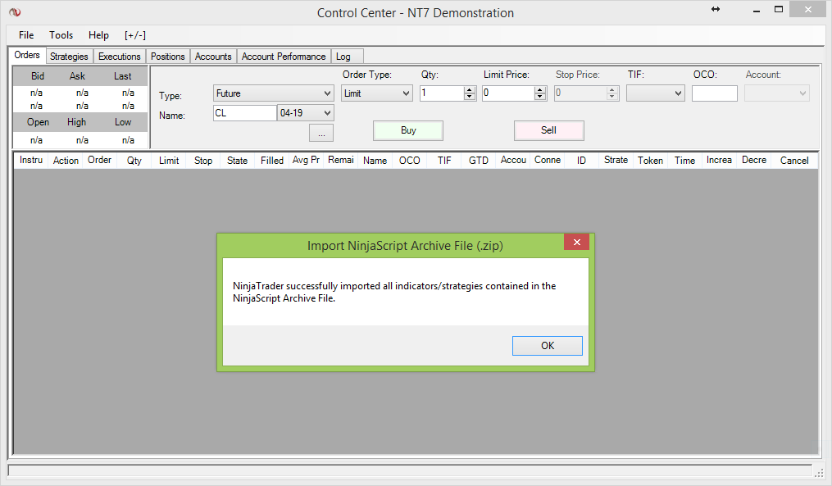The height and width of the screenshot is (486, 832).
Task: Click the NinjaTrader logo icon in title bar
Action: (x=15, y=11)
